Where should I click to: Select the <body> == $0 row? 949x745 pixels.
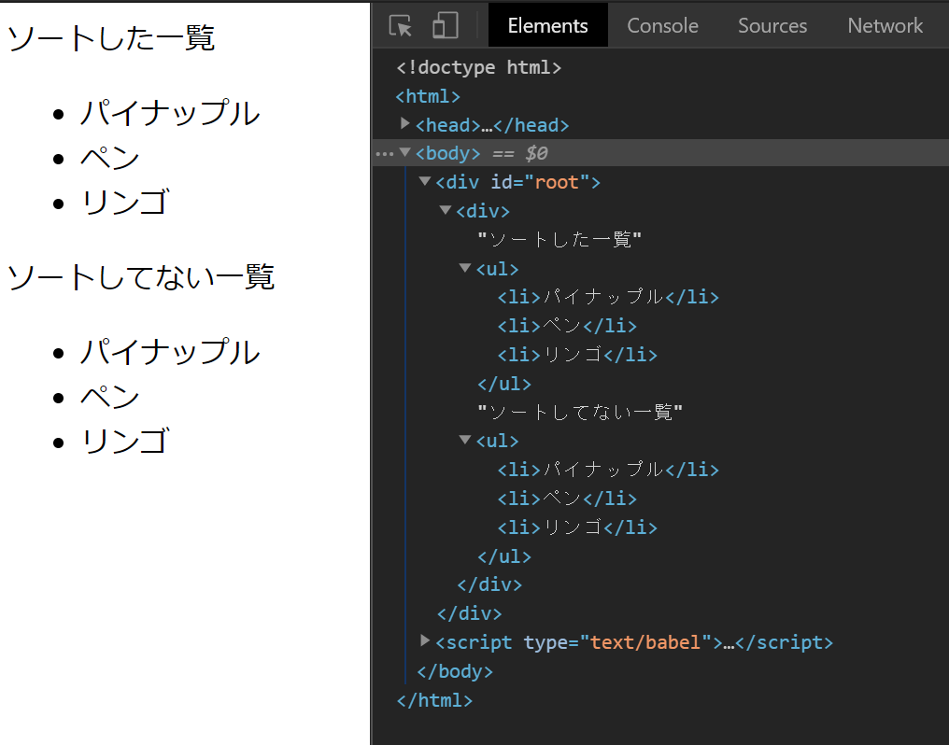click(661, 153)
